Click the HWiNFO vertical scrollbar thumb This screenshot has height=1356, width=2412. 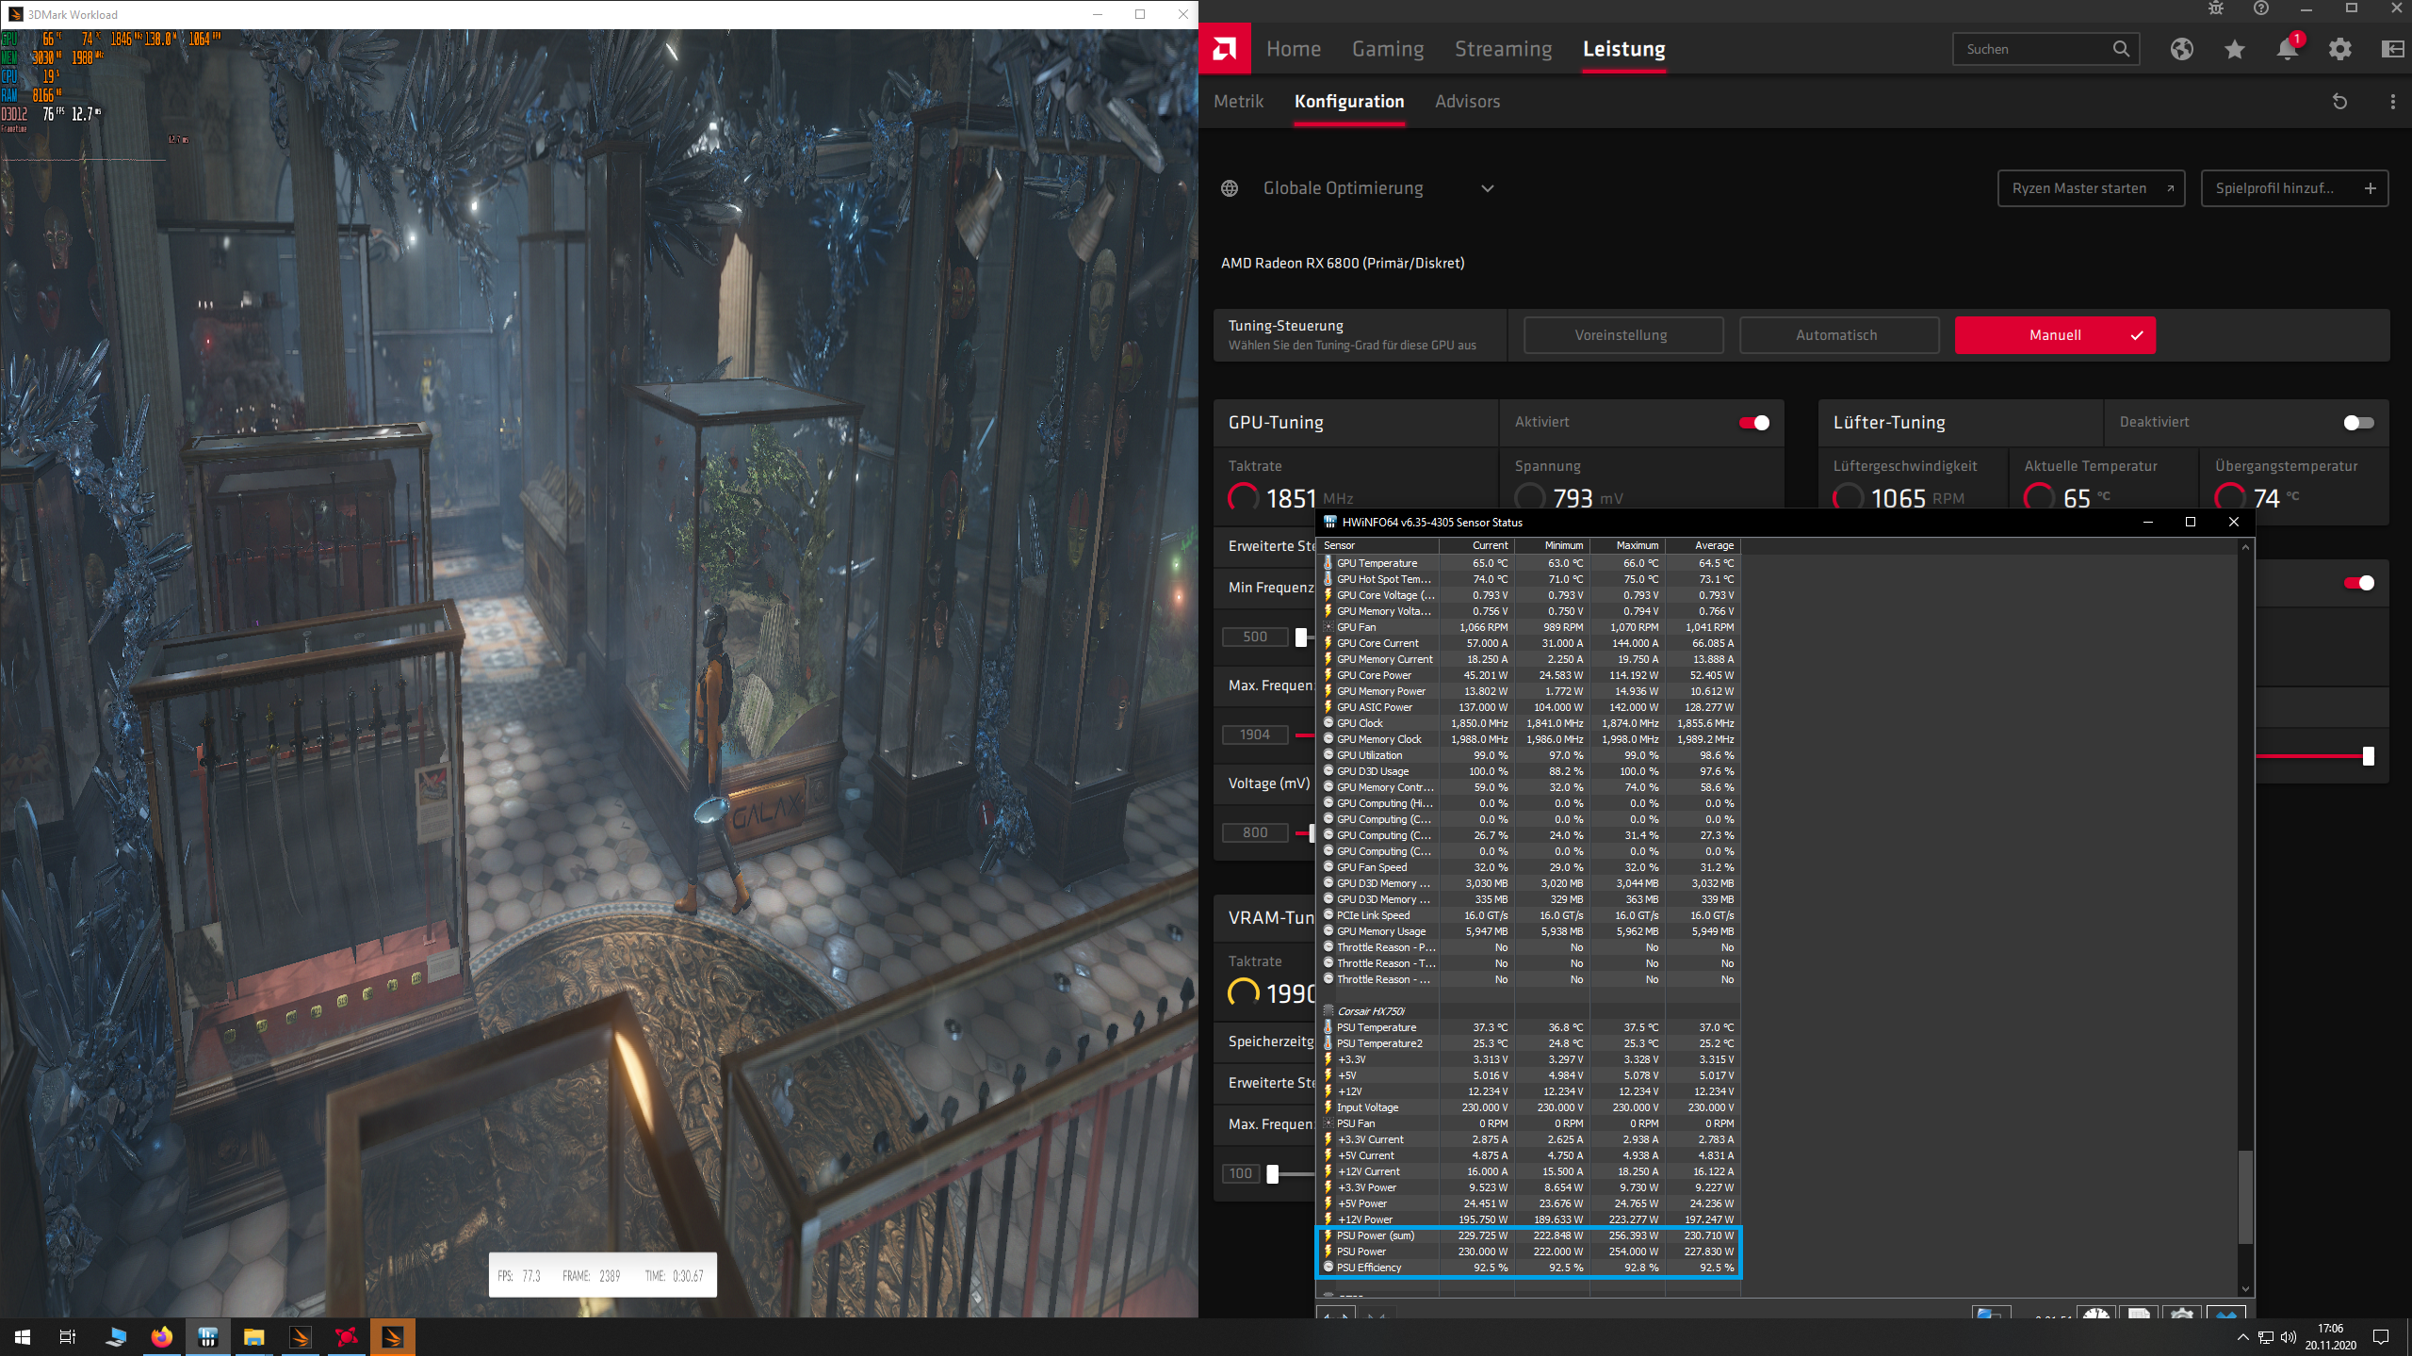(x=2245, y=1196)
